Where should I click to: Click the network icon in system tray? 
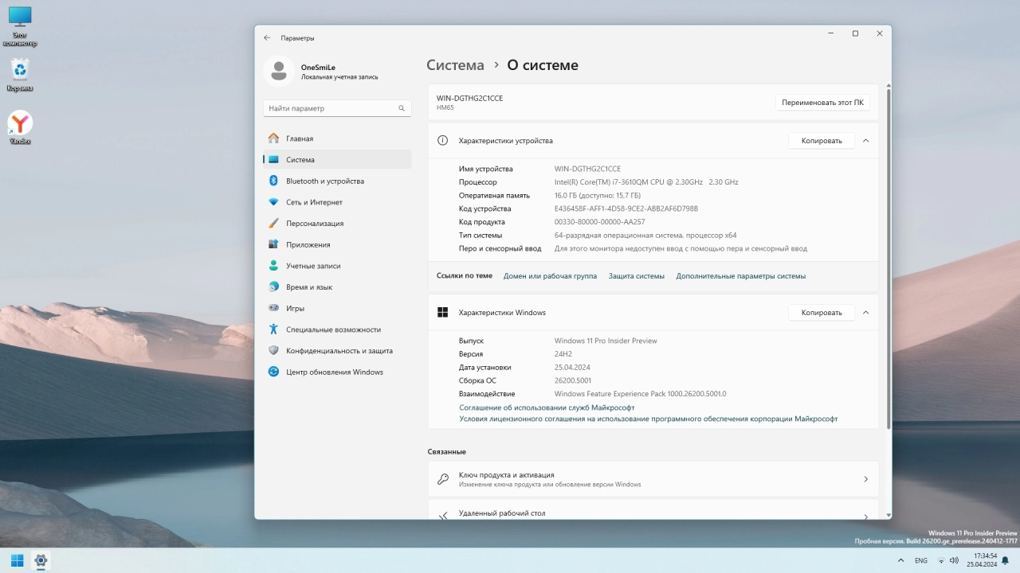coord(941,561)
